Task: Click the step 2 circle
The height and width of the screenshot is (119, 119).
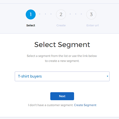Action: tap(61, 14)
